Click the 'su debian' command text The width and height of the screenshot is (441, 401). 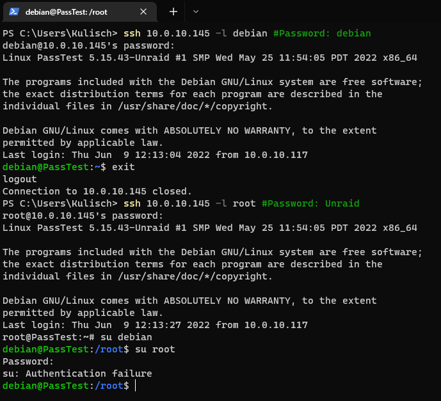(x=126, y=337)
